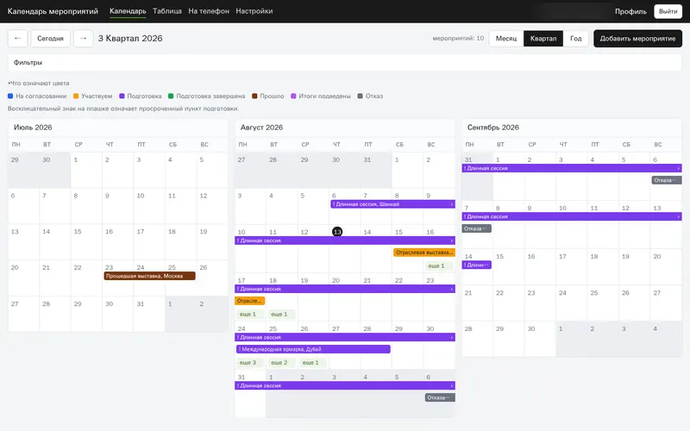Expand еще 1 under August 26

pos(312,362)
